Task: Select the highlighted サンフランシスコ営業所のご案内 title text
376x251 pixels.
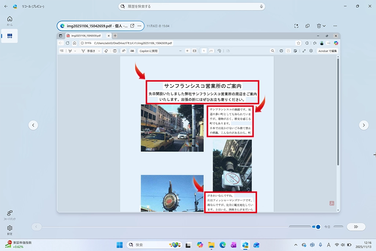Action: [x=203, y=86]
